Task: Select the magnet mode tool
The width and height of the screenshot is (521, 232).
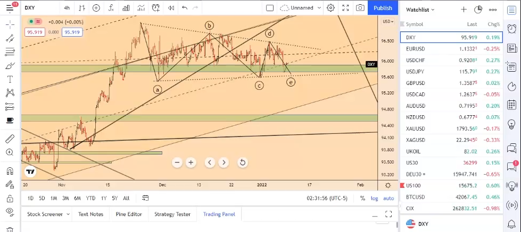Action: coord(10,171)
